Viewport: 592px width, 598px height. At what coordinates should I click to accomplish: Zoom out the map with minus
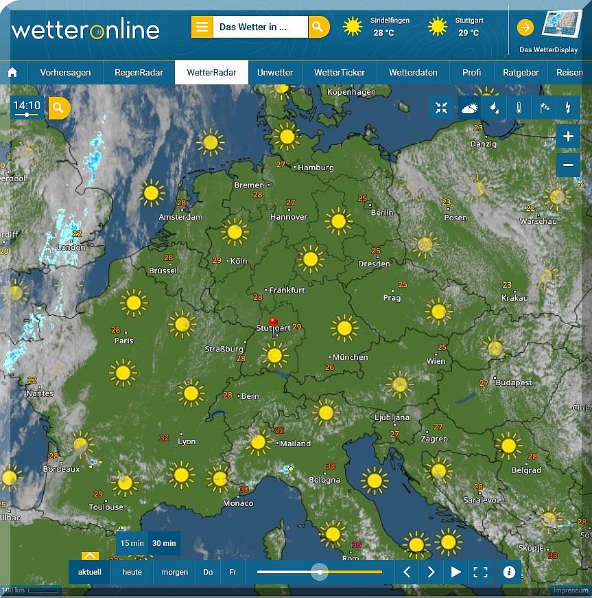pyautogui.click(x=568, y=165)
